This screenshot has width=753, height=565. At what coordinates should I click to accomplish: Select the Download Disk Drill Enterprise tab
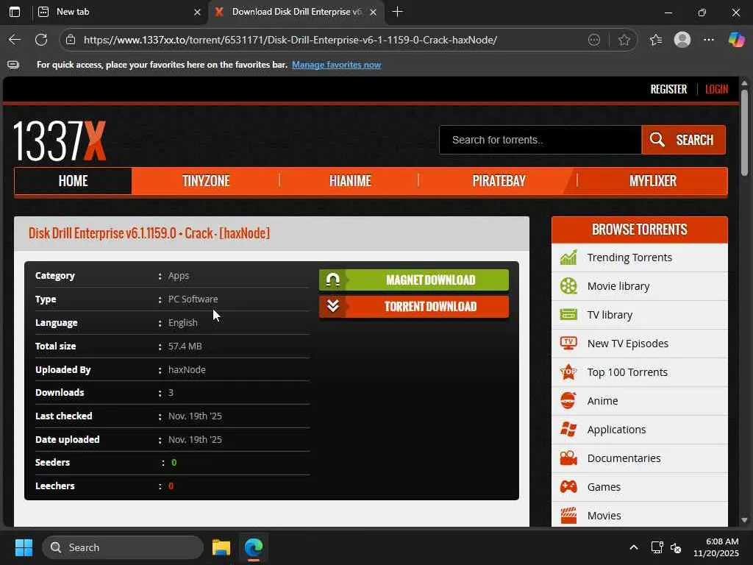pos(296,12)
